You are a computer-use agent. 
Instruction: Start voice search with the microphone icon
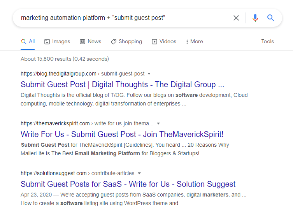coord(255,18)
